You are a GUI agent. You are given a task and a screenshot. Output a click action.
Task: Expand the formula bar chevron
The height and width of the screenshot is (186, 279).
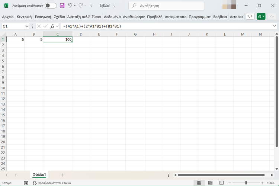click(x=275, y=26)
